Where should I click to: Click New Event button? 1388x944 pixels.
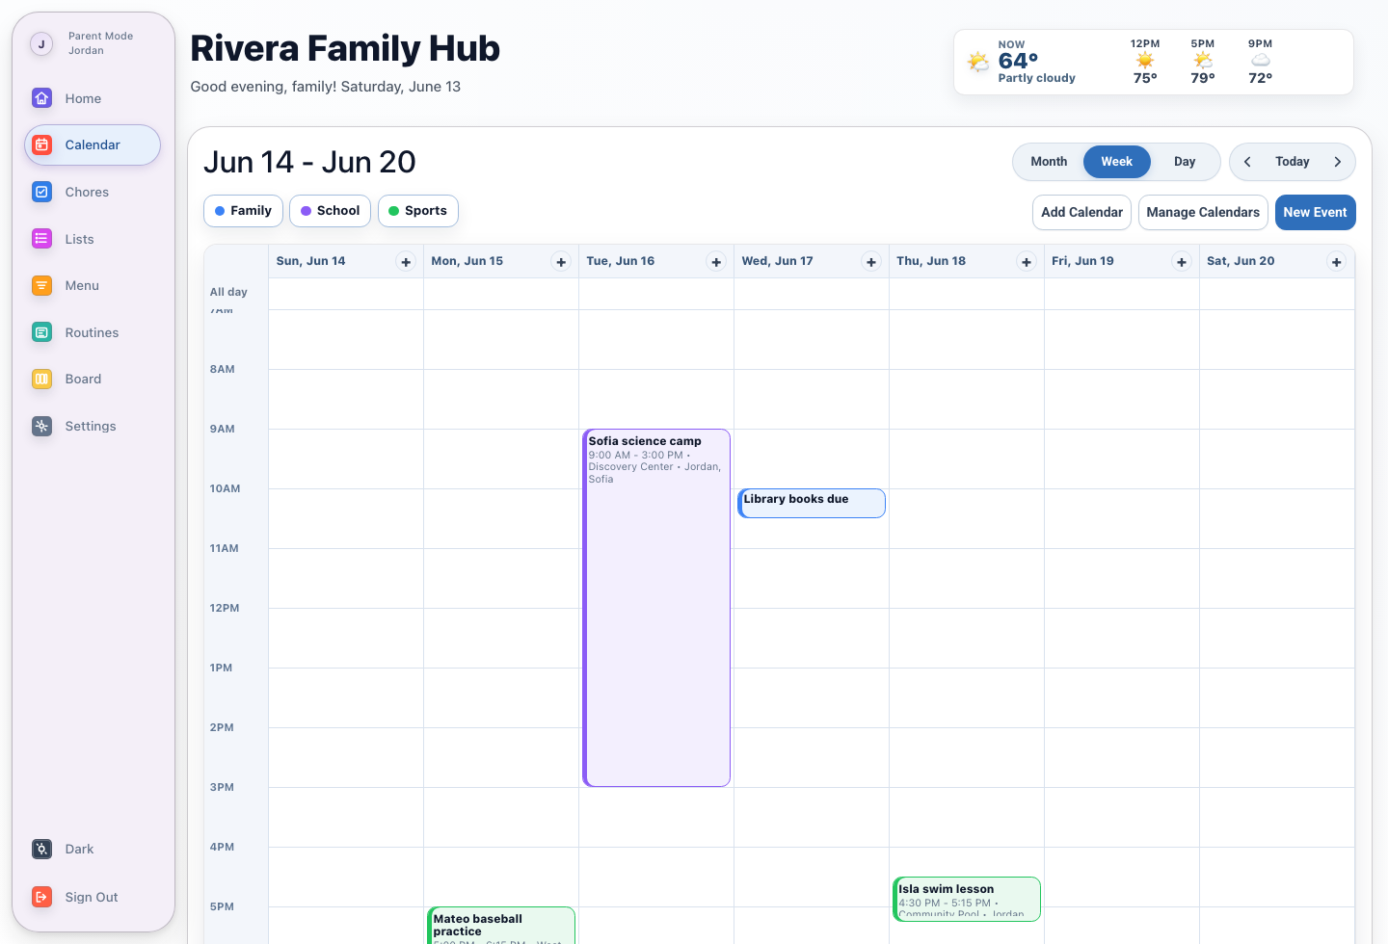pyautogui.click(x=1315, y=212)
